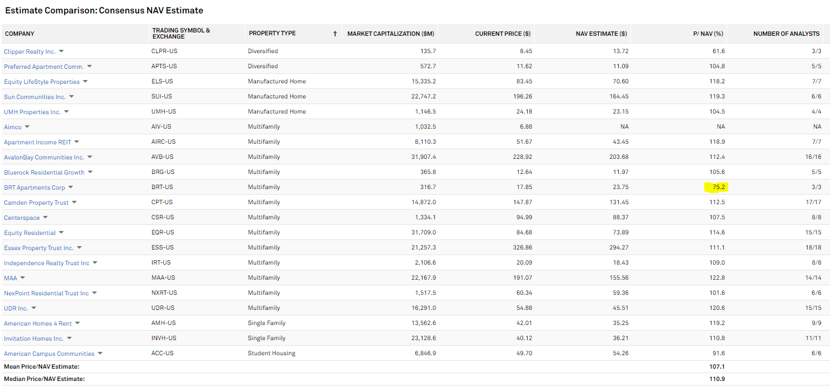This screenshot has height=386, width=830.
Task: Open the dropdown next to Clipper Realty Inc.
Action: pyautogui.click(x=61, y=51)
